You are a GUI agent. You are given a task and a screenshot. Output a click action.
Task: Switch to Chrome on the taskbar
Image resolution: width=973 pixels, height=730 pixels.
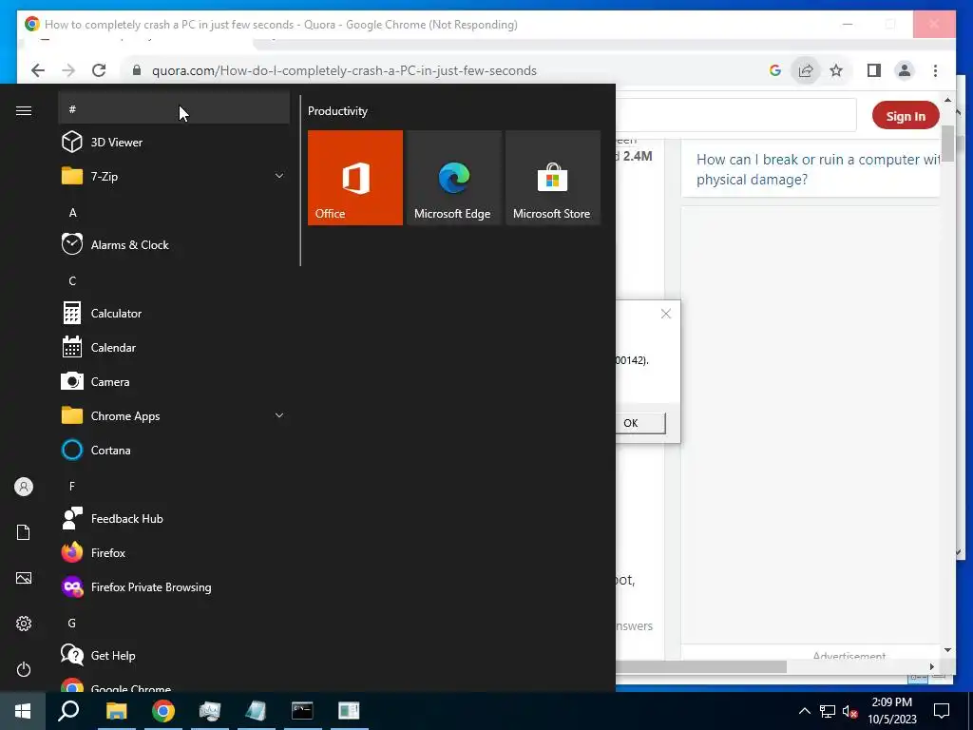point(163,711)
